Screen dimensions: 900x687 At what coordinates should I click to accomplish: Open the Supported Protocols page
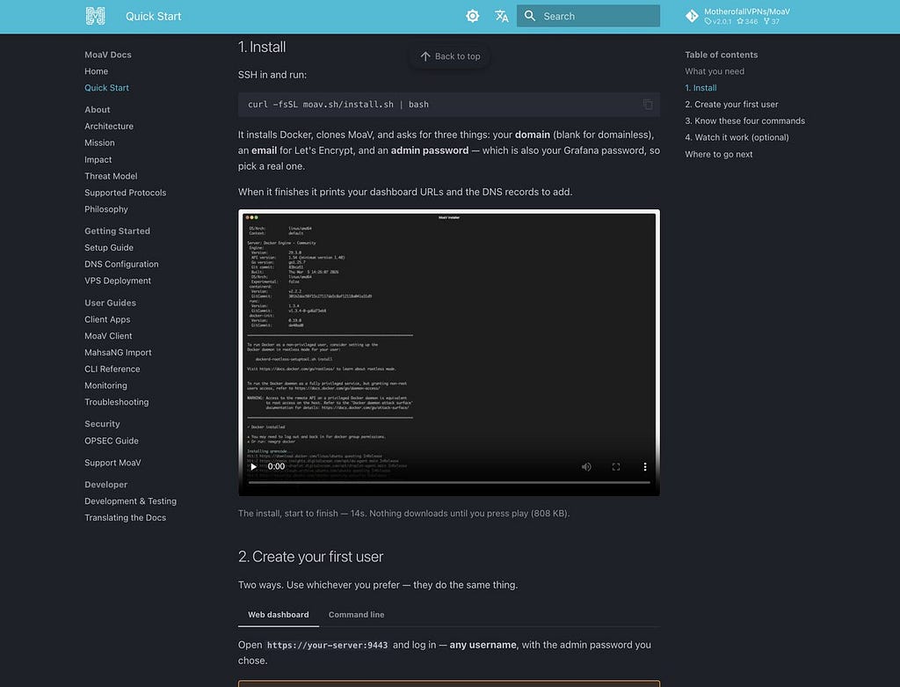click(x=125, y=193)
